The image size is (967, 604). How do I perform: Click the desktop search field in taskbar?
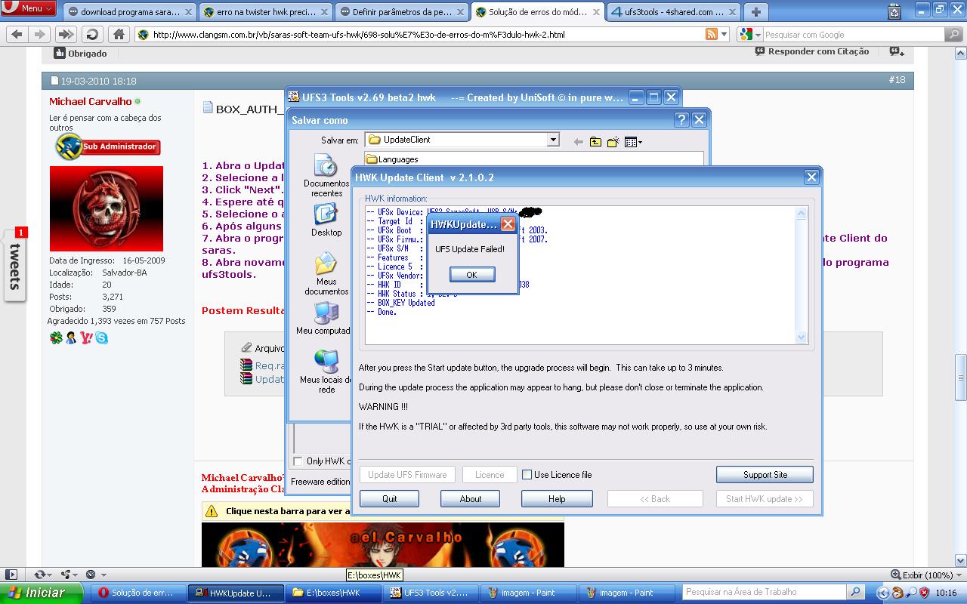[764, 592]
